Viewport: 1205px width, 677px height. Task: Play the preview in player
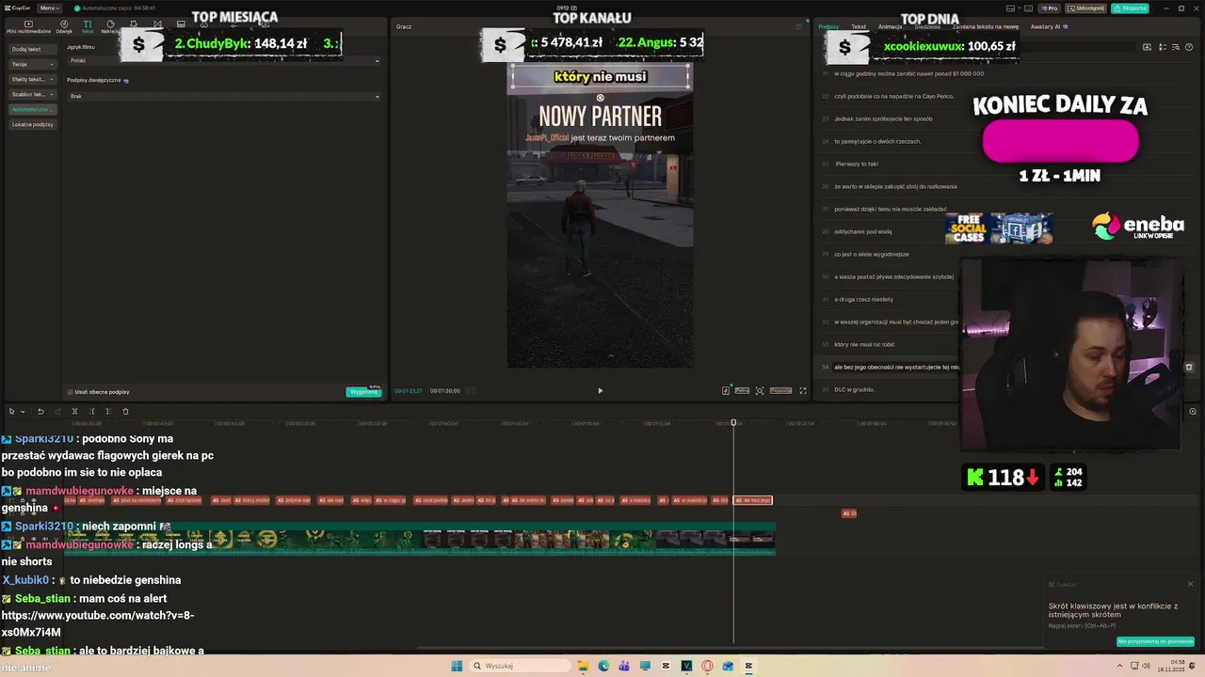tap(600, 390)
